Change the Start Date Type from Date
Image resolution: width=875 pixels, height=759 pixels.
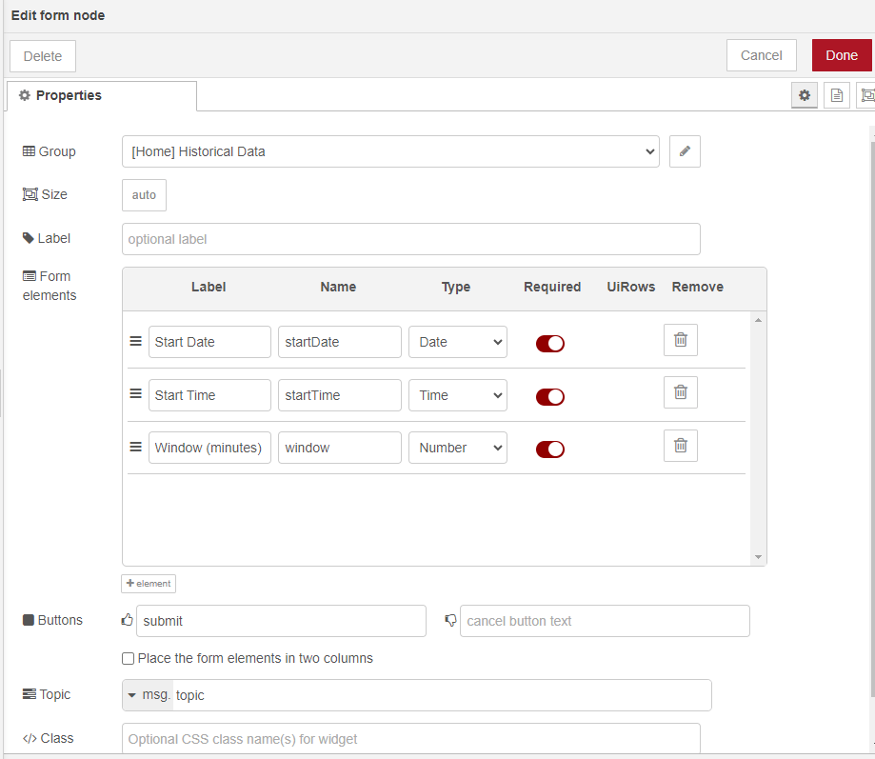(x=457, y=341)
